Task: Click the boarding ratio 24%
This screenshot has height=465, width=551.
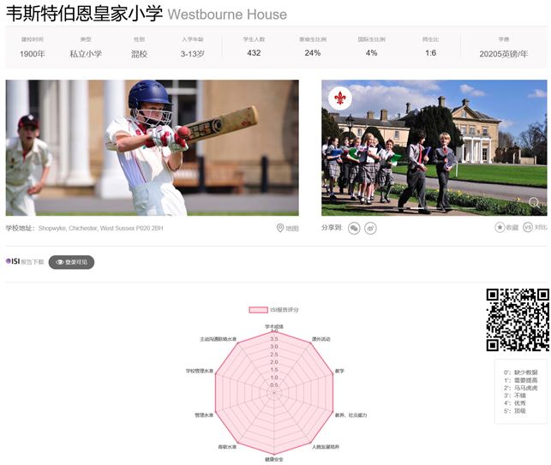Action: point(313,53)
